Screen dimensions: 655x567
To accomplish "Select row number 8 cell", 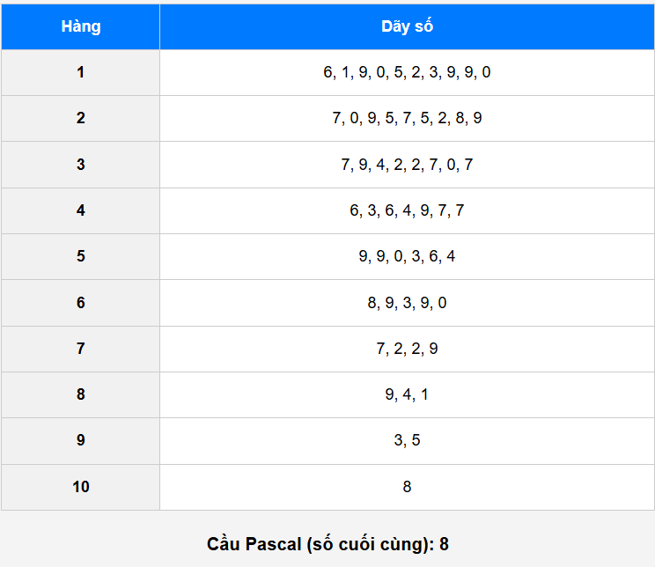I will [x=81, y=394].
